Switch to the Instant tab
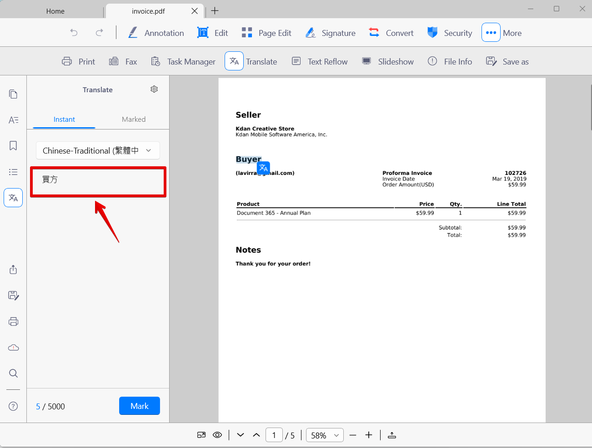592x448 pixels. click(64, 119)
